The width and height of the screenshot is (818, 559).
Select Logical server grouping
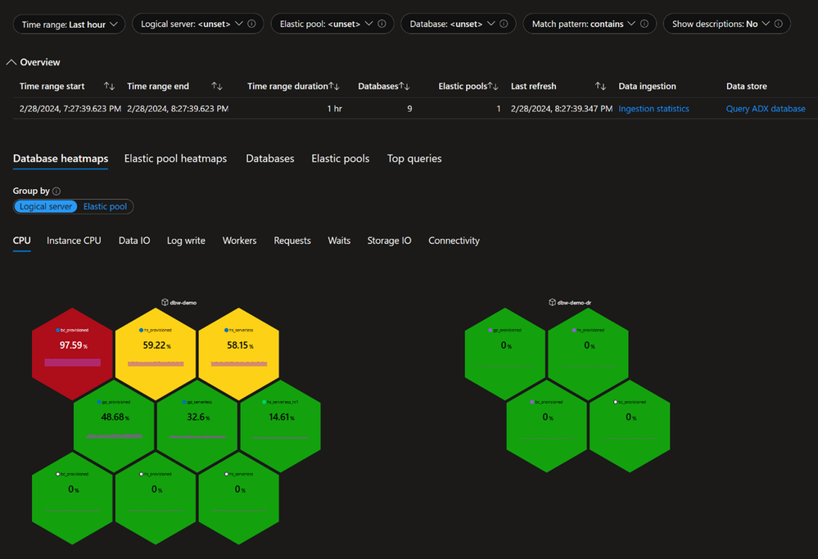pyautogui.click(x=46, y=206)
